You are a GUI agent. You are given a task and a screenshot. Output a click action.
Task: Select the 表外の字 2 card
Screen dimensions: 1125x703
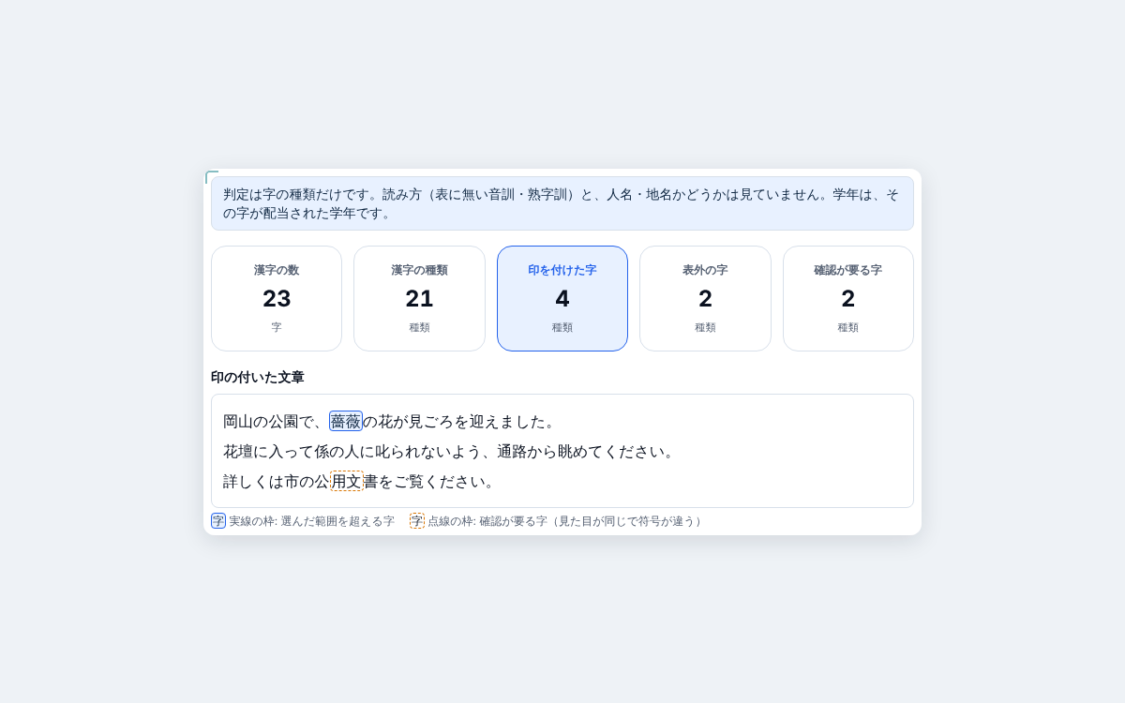tap(705, 298)
